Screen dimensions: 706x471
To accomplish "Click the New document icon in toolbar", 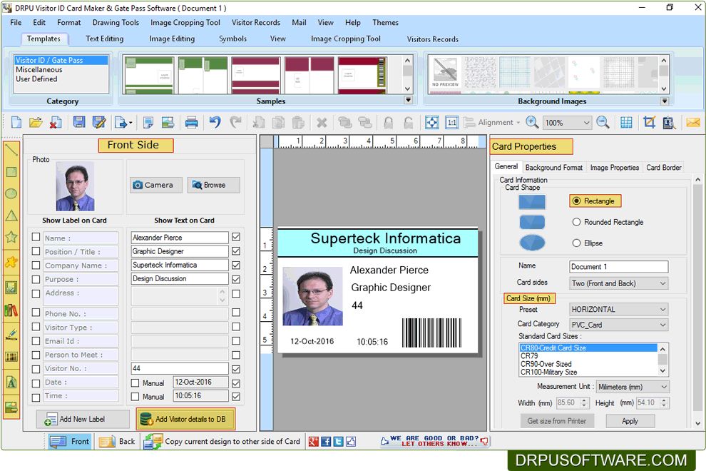I will (16, 122).
